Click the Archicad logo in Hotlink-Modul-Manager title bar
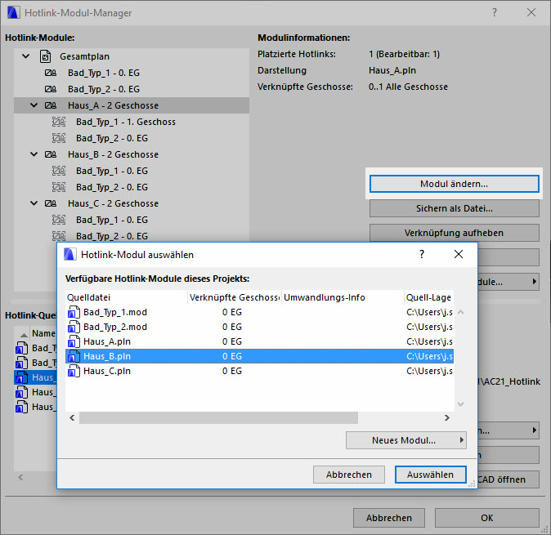Viewport: 551px width, 535px height. click(x=13, y=12)
